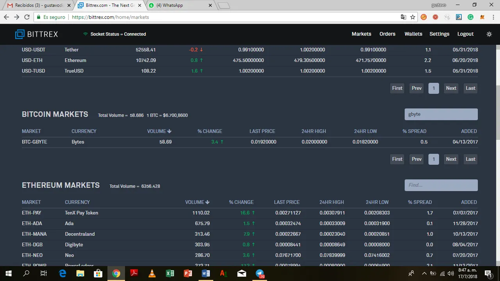Switch to the WhatsApp browser tab
The image size is (500, 281).
pyautogui.click(x=180, y=5)
